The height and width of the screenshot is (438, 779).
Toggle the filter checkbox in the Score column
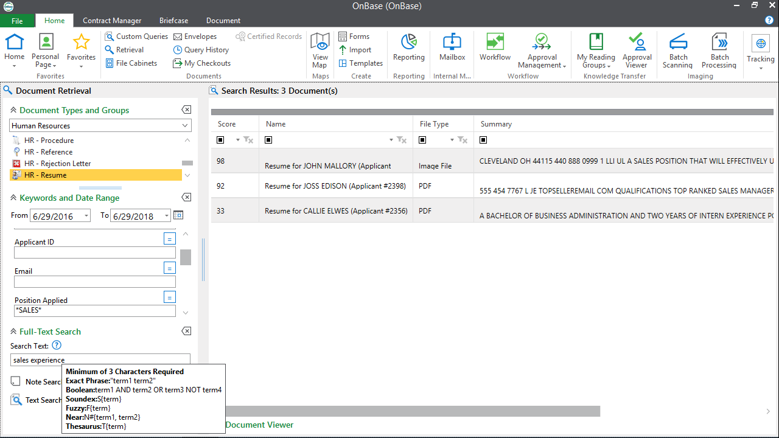(221, 140)
